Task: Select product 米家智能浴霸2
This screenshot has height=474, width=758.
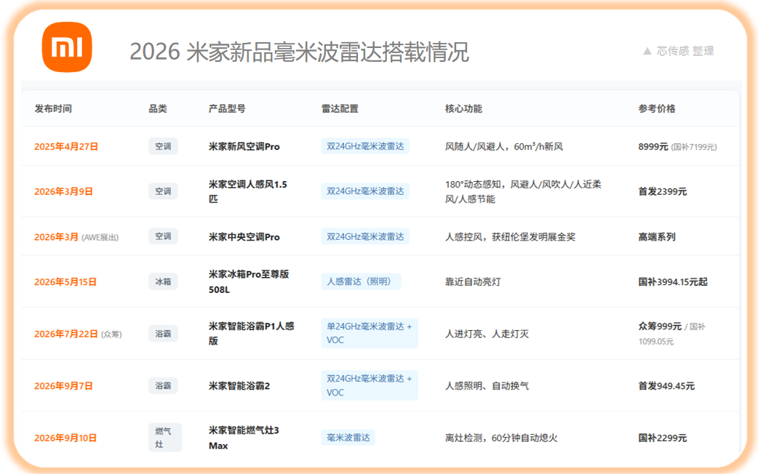Action: pos(239,385)
